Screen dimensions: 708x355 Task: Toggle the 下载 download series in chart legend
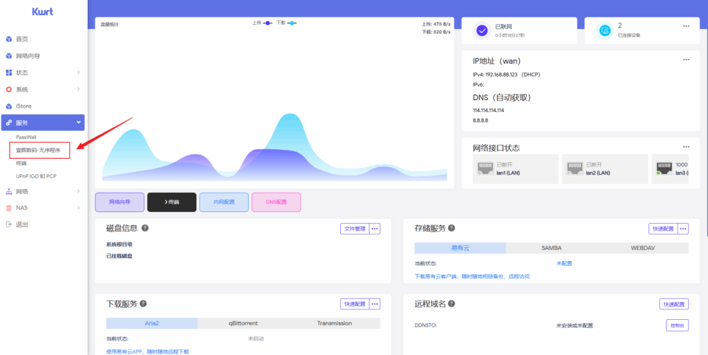(x=286, y=23)
